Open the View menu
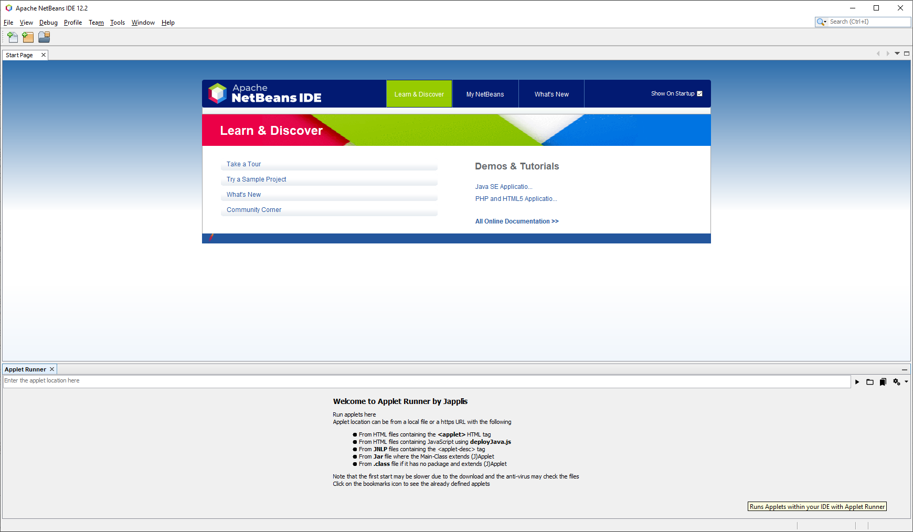This screenshot has width=913, height=532. point(26,23)
